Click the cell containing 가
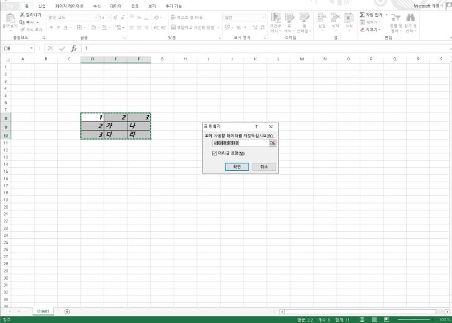Image resolution: width=452 pixels, height=323 pixels. (x=116, y=126)
